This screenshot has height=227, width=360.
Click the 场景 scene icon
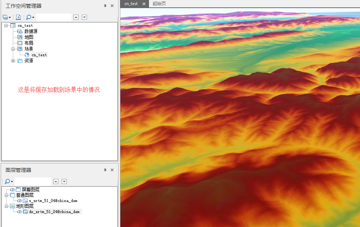[x=20, y=49]
